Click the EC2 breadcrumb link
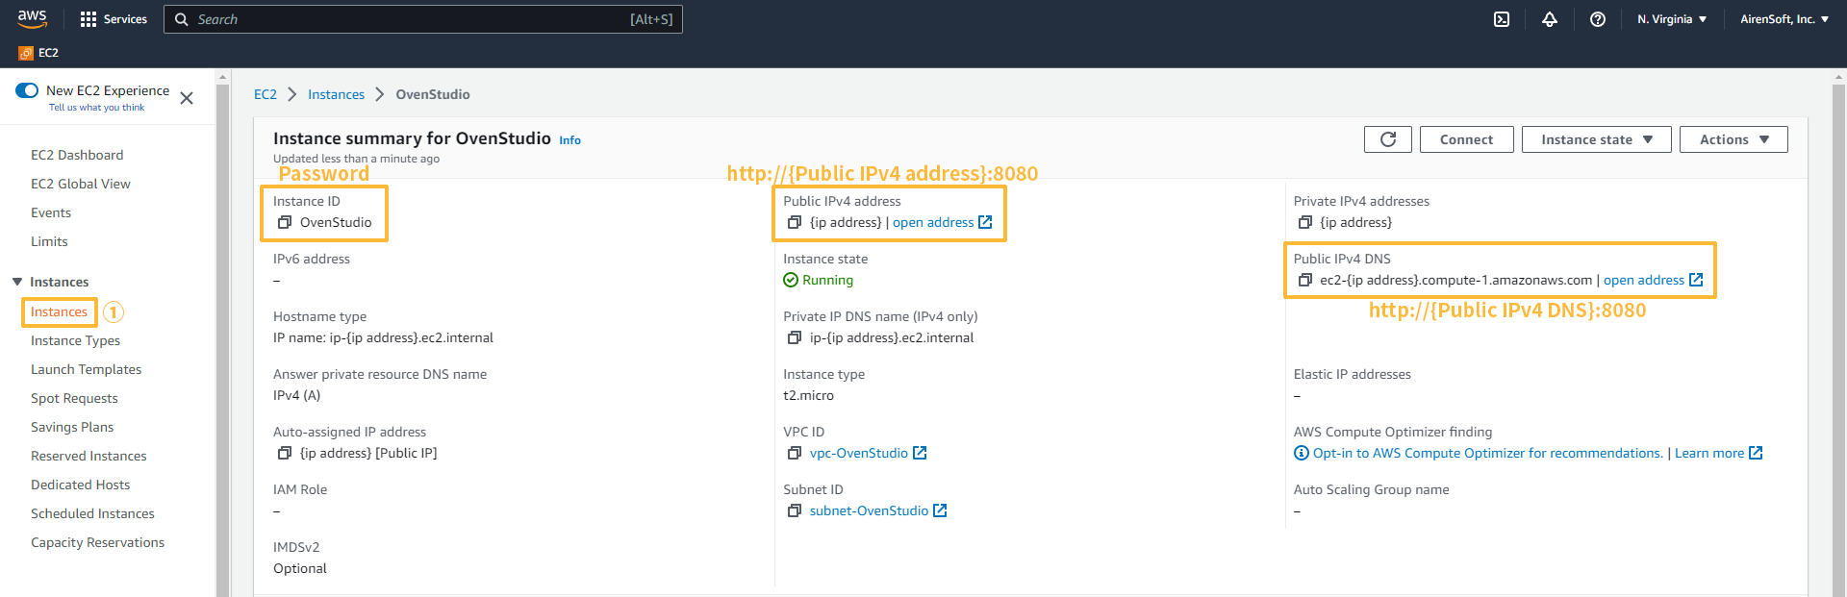This screenshot has height=597, width=1847. [x=266, y=94]
